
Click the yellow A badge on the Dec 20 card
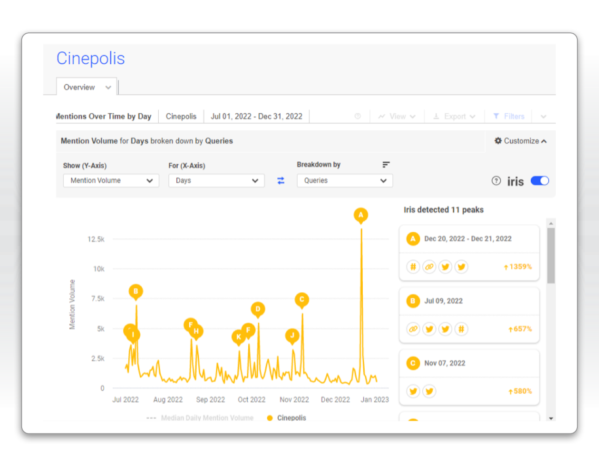click(x=413, y=239)
